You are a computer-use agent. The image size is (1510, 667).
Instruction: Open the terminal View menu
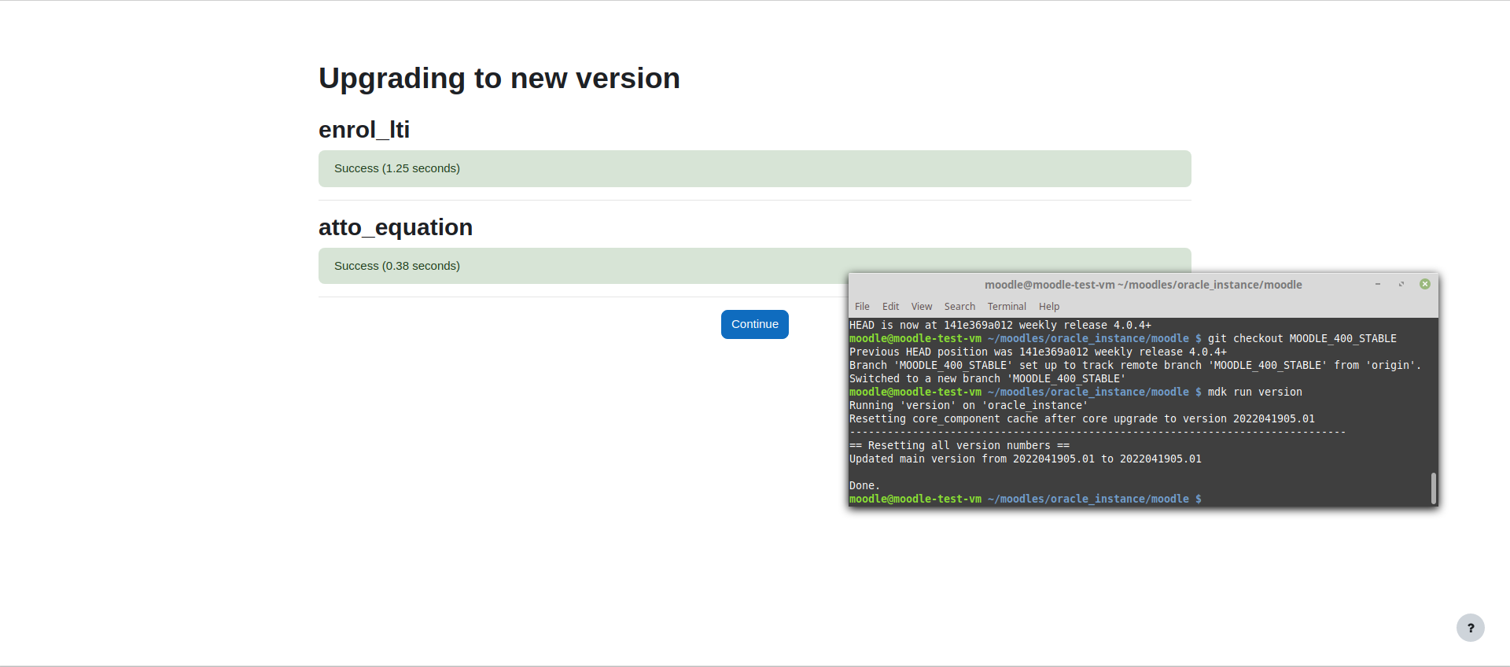[x=922, y=307]
